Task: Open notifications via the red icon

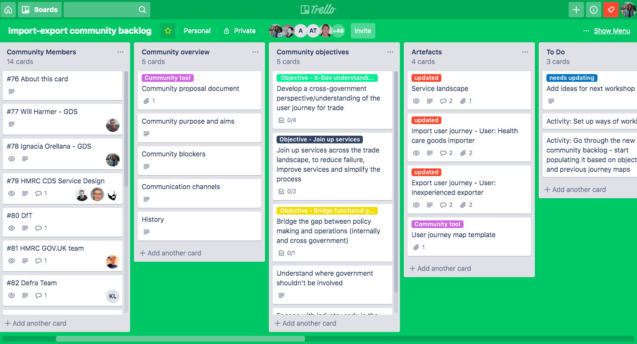Action: tap(610, 10)
